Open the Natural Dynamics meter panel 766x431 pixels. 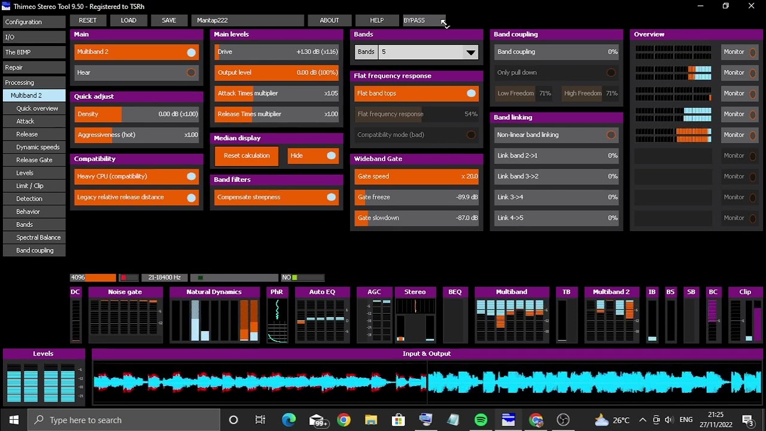[x=214, y=315]
